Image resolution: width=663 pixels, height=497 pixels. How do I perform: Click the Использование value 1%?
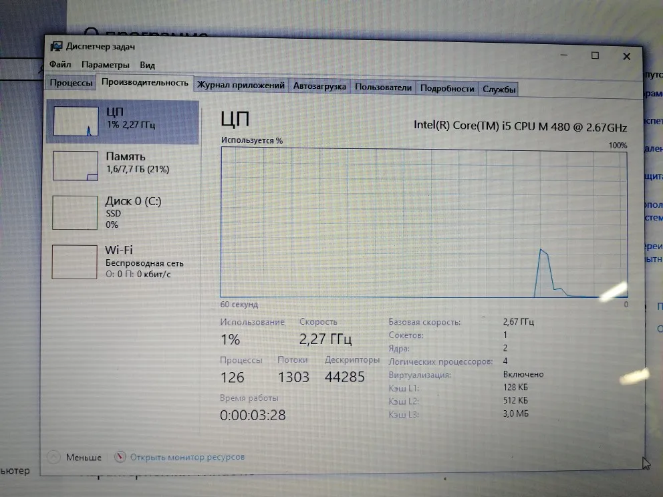tap(231, 339)
